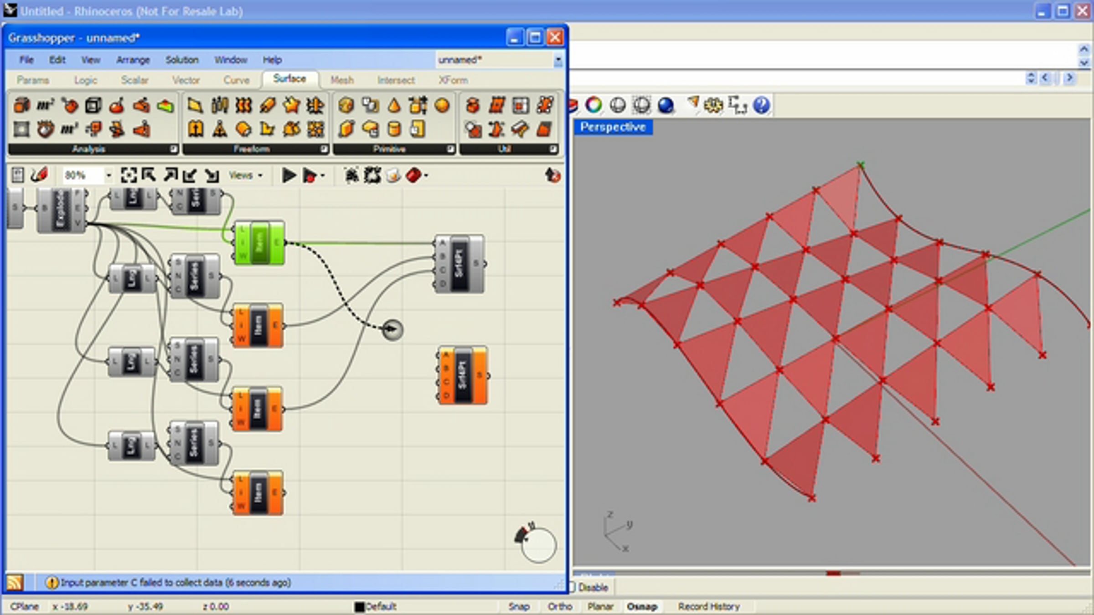Expand the Freeform panel
1094x615 pixels.
324,149
